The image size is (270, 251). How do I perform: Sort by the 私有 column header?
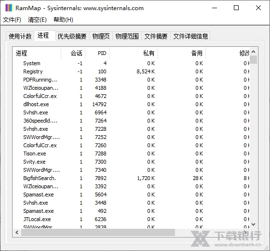(x=133, y=53)
